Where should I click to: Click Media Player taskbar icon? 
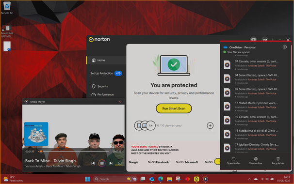point(205,179)
